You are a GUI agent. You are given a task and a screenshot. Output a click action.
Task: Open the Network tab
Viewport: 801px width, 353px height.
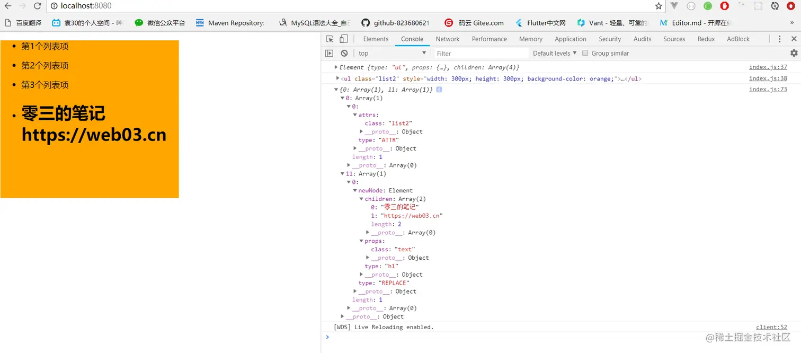click(448, 39)
